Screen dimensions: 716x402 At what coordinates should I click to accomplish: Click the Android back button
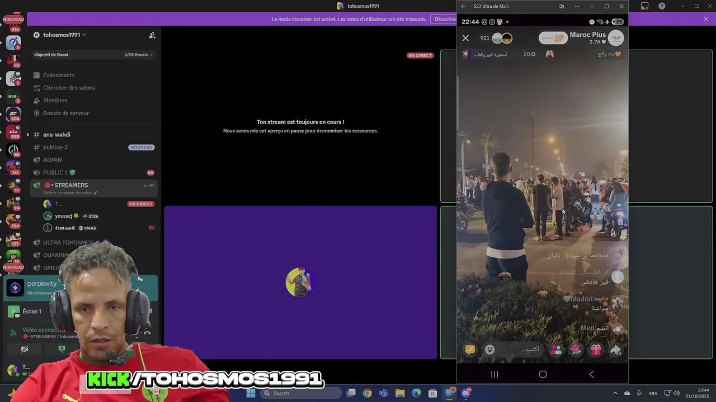tap(591, 374)
